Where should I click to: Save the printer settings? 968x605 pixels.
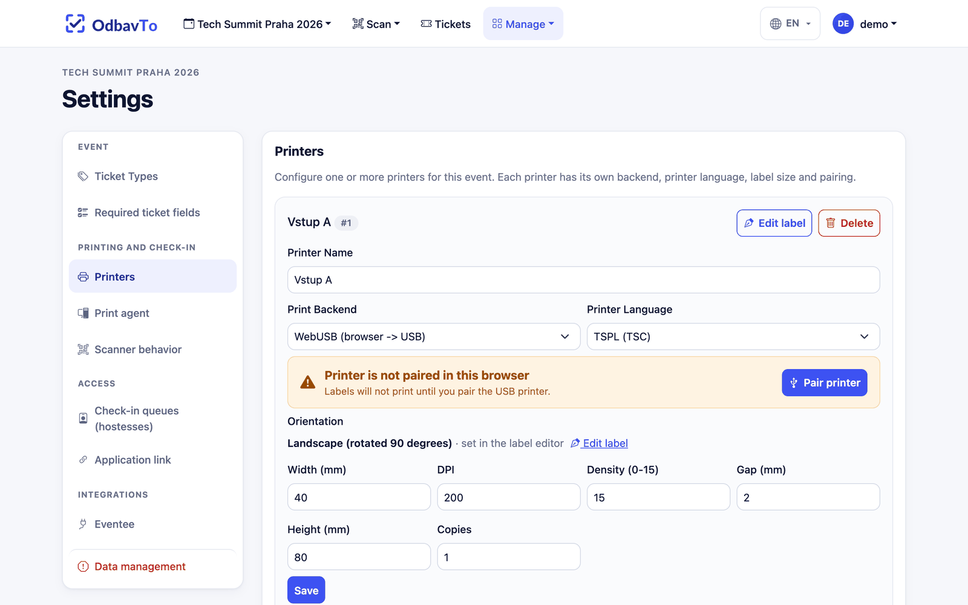[x=306, y=590]
